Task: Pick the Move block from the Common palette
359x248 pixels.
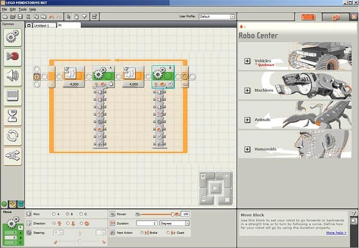Action: [13, 37]
